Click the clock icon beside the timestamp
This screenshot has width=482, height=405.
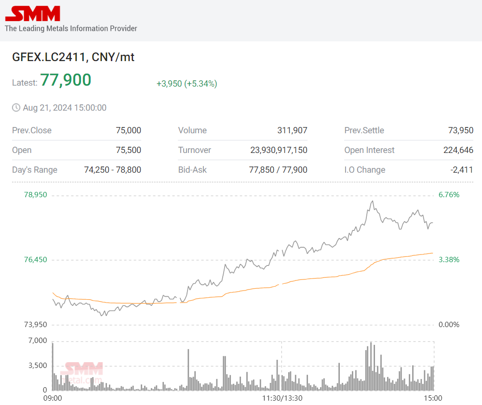tap(15, 108)
